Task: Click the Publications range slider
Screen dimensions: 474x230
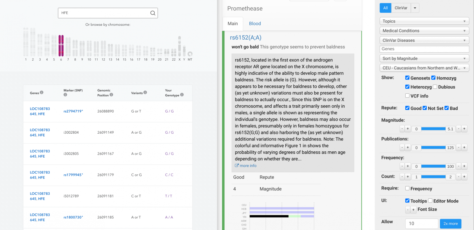Action: [433, 147]
